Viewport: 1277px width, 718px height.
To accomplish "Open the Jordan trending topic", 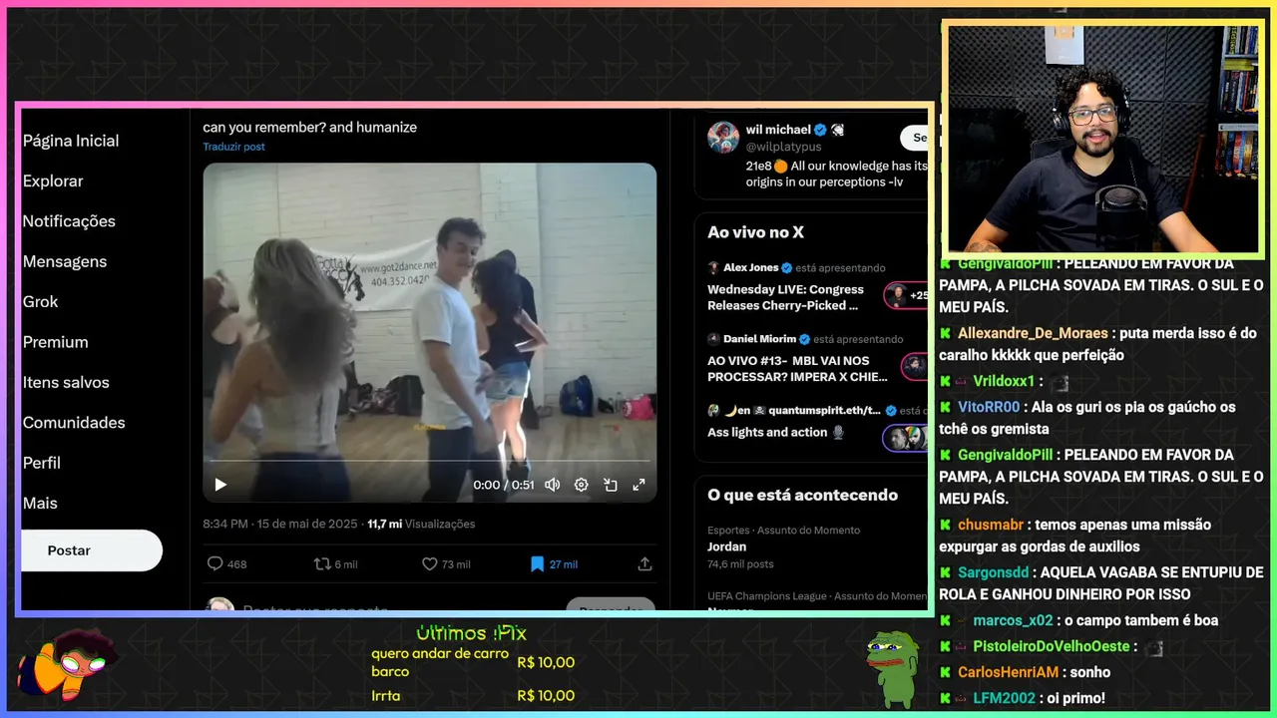I will coord(726,546).
